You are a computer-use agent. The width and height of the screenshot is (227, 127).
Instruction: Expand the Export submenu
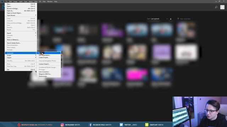point(21,33)
